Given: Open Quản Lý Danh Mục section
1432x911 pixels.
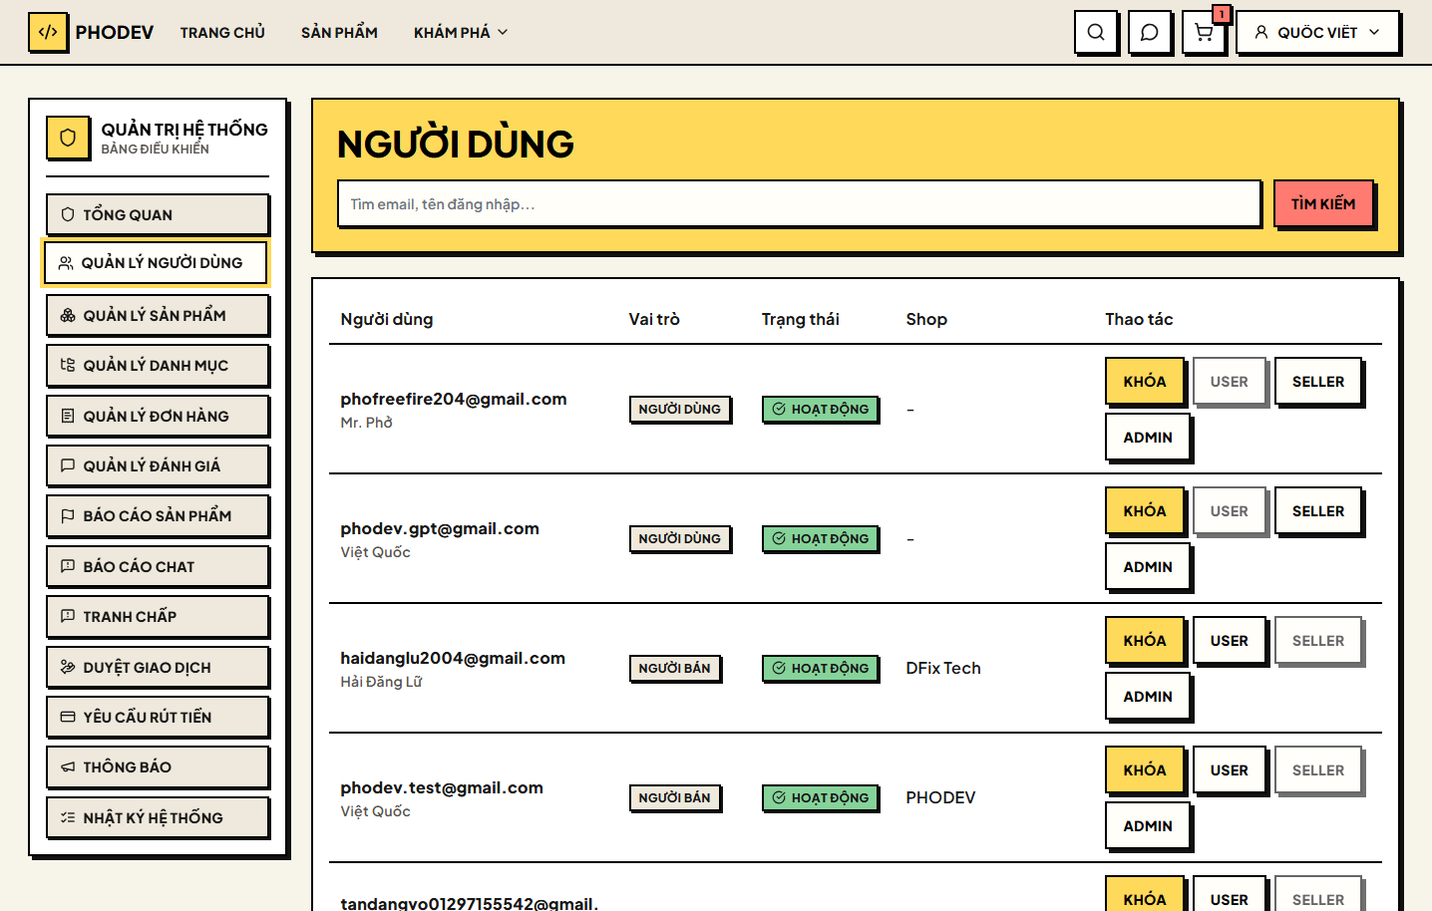Looking at the screenshot, I should tap(158, 365).
